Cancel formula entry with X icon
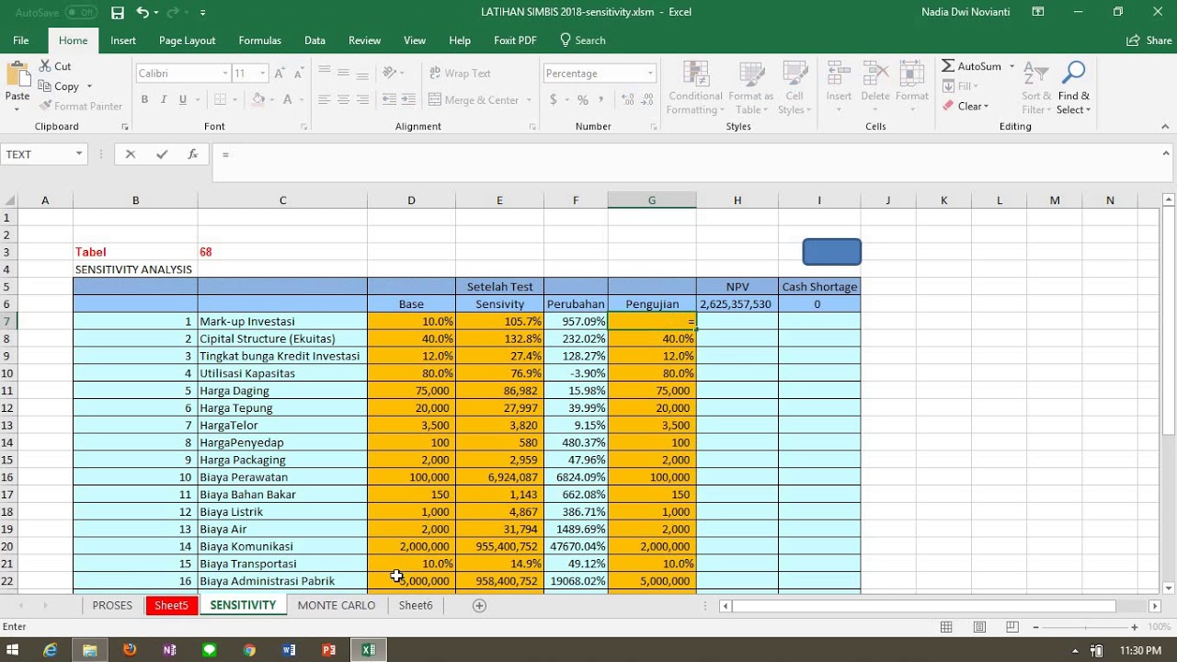 131,154
